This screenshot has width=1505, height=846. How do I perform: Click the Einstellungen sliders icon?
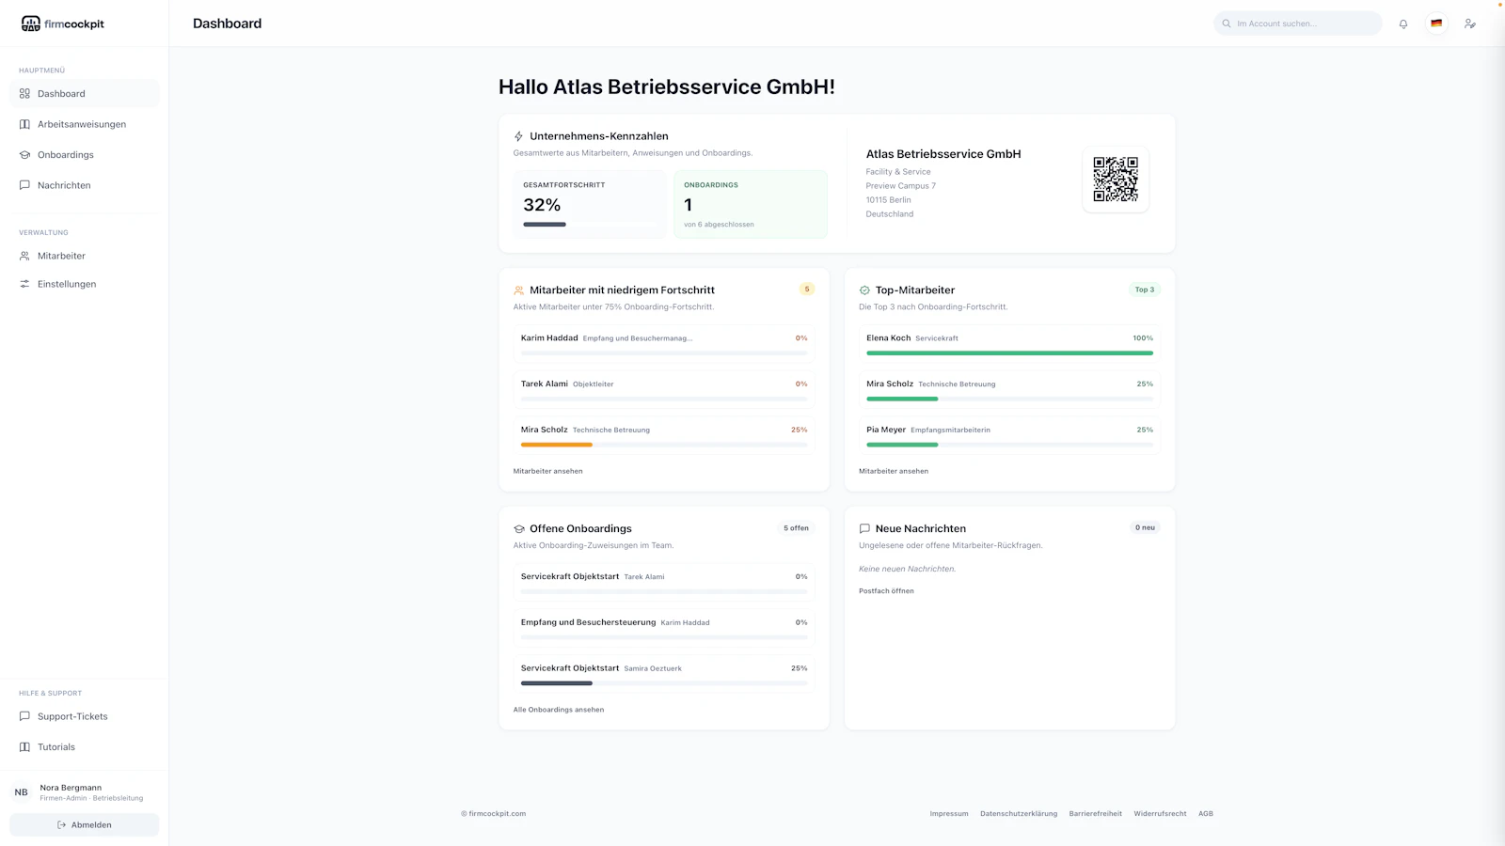(x=24, y=284)
